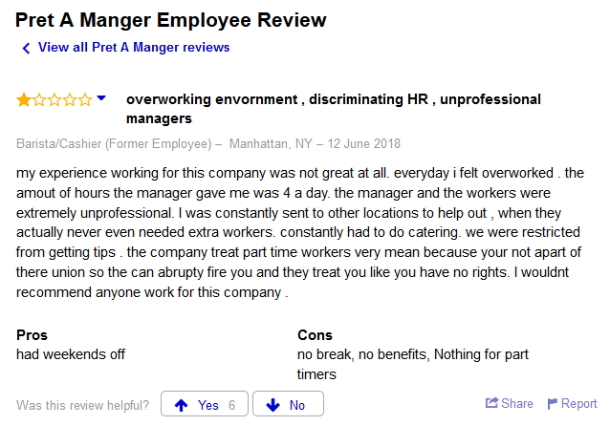Click the back chevron beside View all reviews

point(26,48)
